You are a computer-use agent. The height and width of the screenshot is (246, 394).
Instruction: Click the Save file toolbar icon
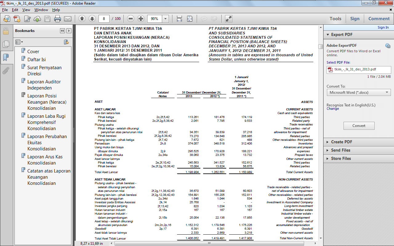point(47,19)
